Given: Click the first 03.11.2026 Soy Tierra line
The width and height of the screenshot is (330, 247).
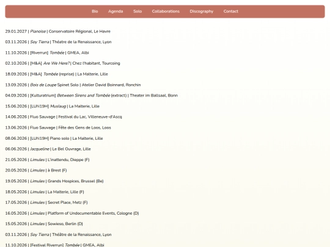Looking at the screenshot, I should coord(58,42).
